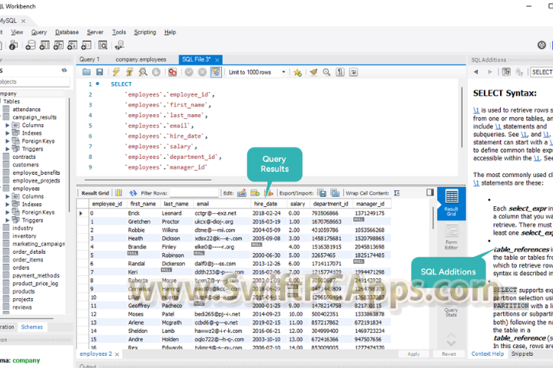Close the SQL File 3 tab
553x368 pixels.
217,60
